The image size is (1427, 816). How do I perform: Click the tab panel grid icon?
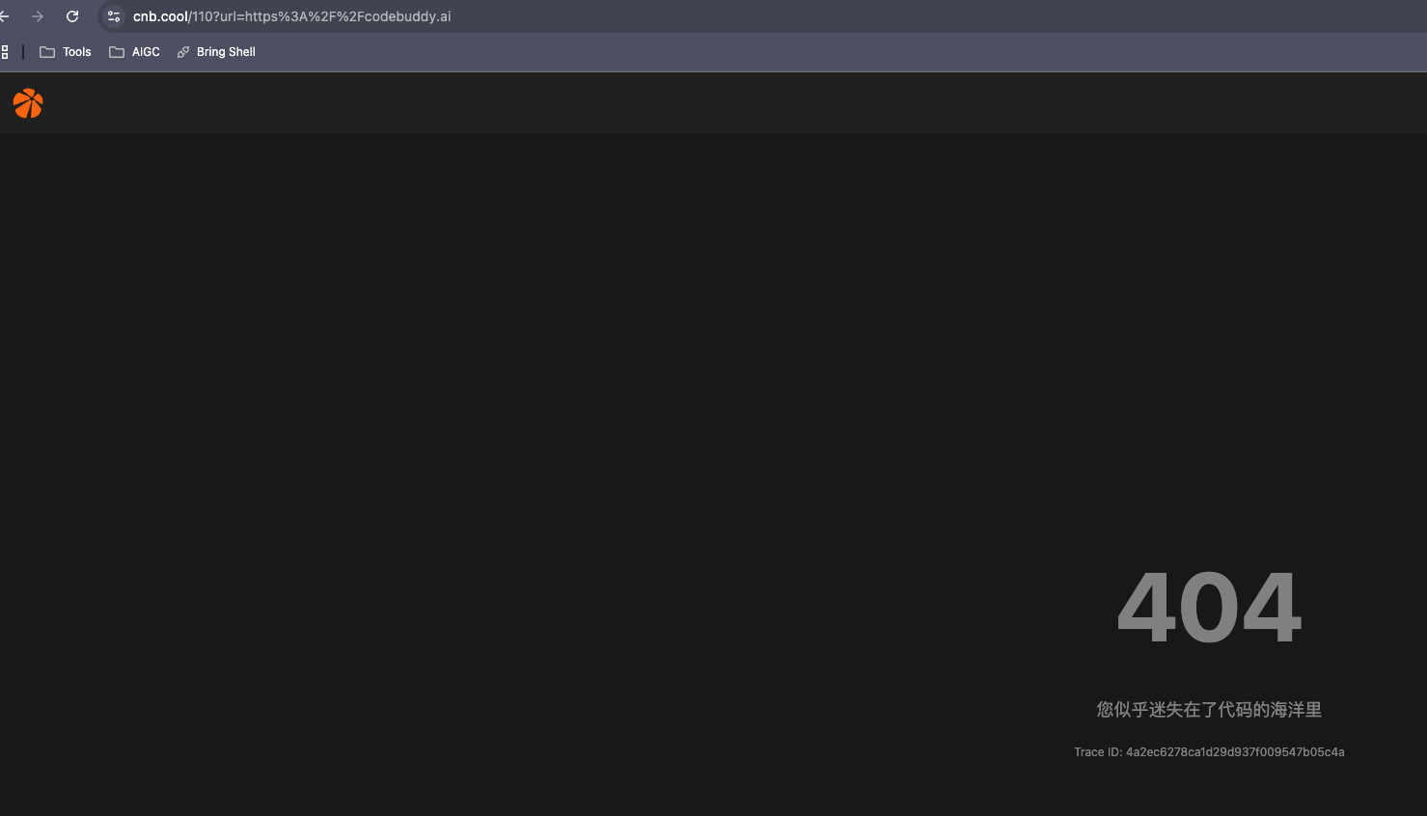tap(4, 51)
